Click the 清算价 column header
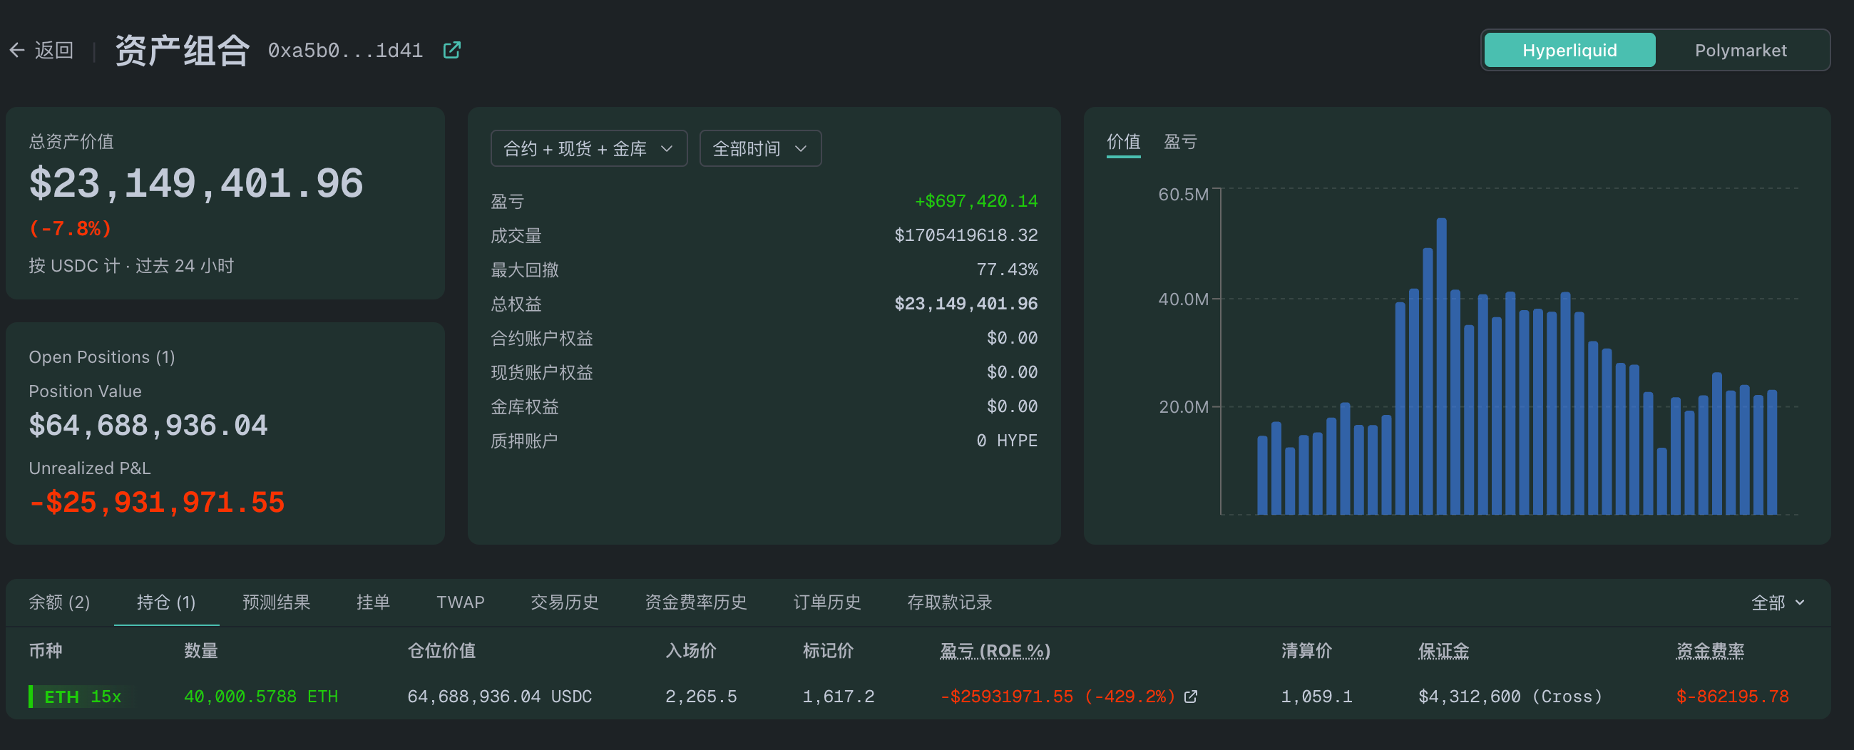This screenshot has width=1854, height=750. click(1306, 651)
